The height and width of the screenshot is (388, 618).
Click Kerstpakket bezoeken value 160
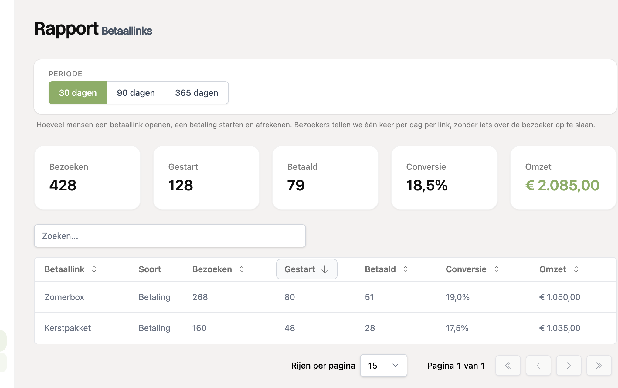point(199,328)
